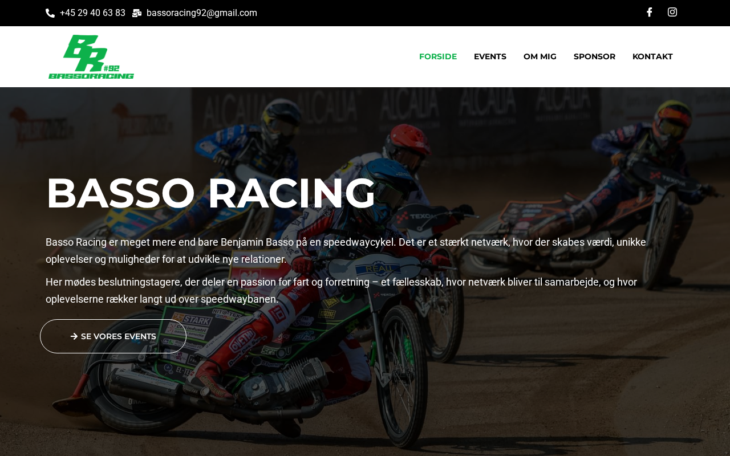Go to the OM MIG page

(540, 56)
